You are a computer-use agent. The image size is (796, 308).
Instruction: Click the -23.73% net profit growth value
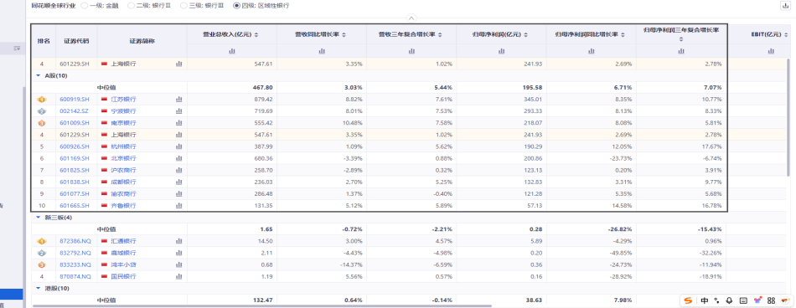tap(620, 158)
